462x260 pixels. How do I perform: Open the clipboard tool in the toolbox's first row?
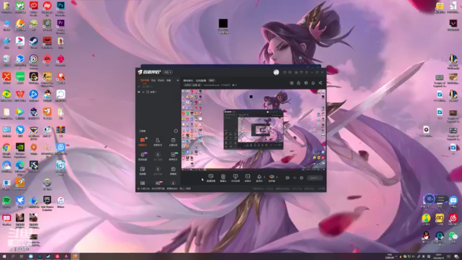click(173, 142)
